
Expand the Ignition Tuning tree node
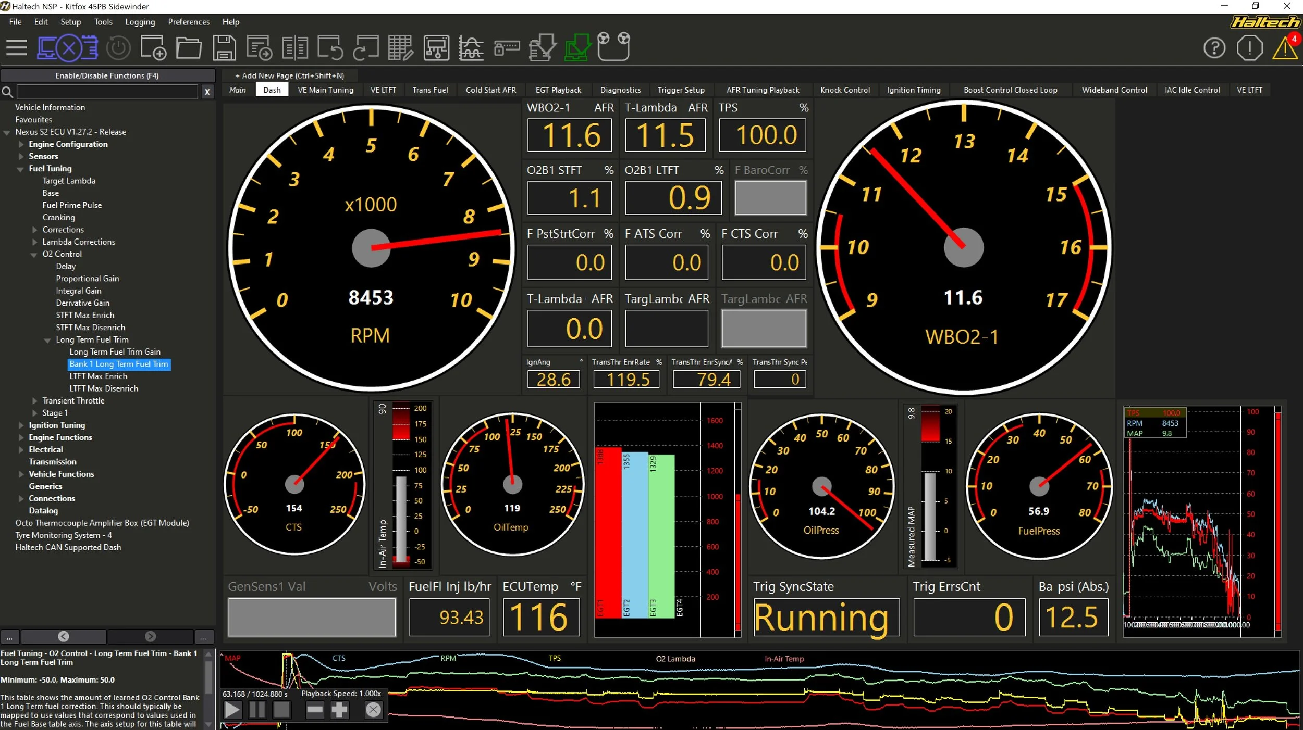[21, 425]
